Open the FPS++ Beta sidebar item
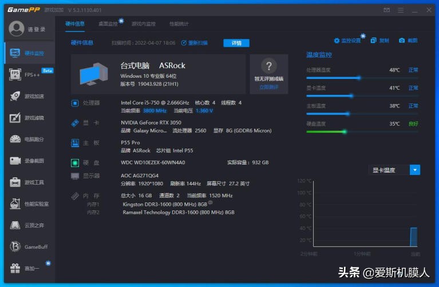Screen dimensions: 439x287 30,75
